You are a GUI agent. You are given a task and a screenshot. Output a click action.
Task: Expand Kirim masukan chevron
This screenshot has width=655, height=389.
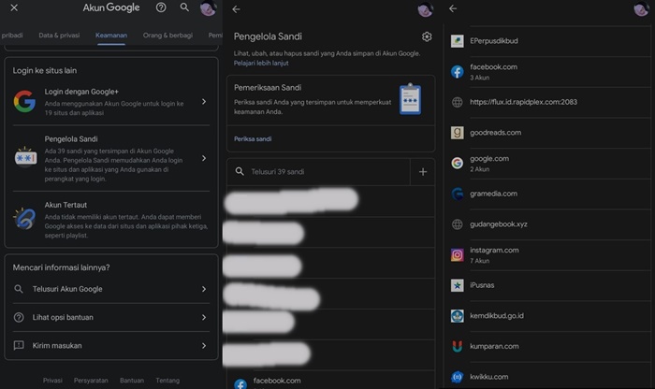click(x=204, y=346)
